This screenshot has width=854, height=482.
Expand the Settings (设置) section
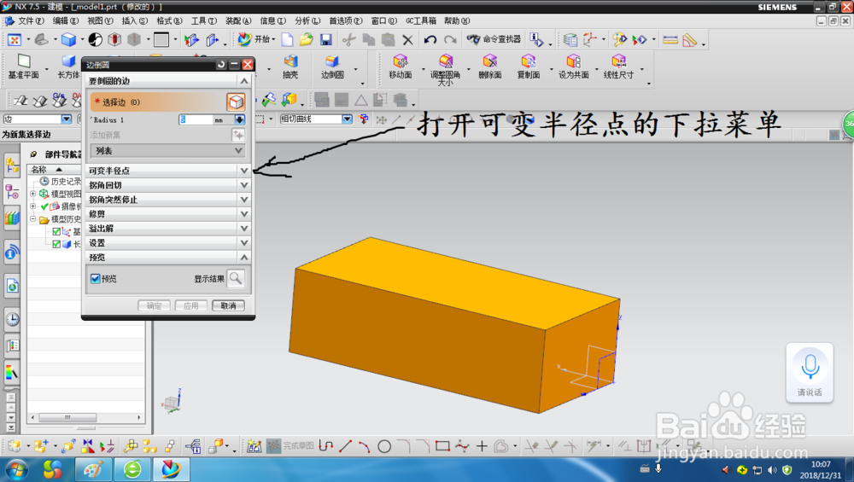tap(167, 242)
